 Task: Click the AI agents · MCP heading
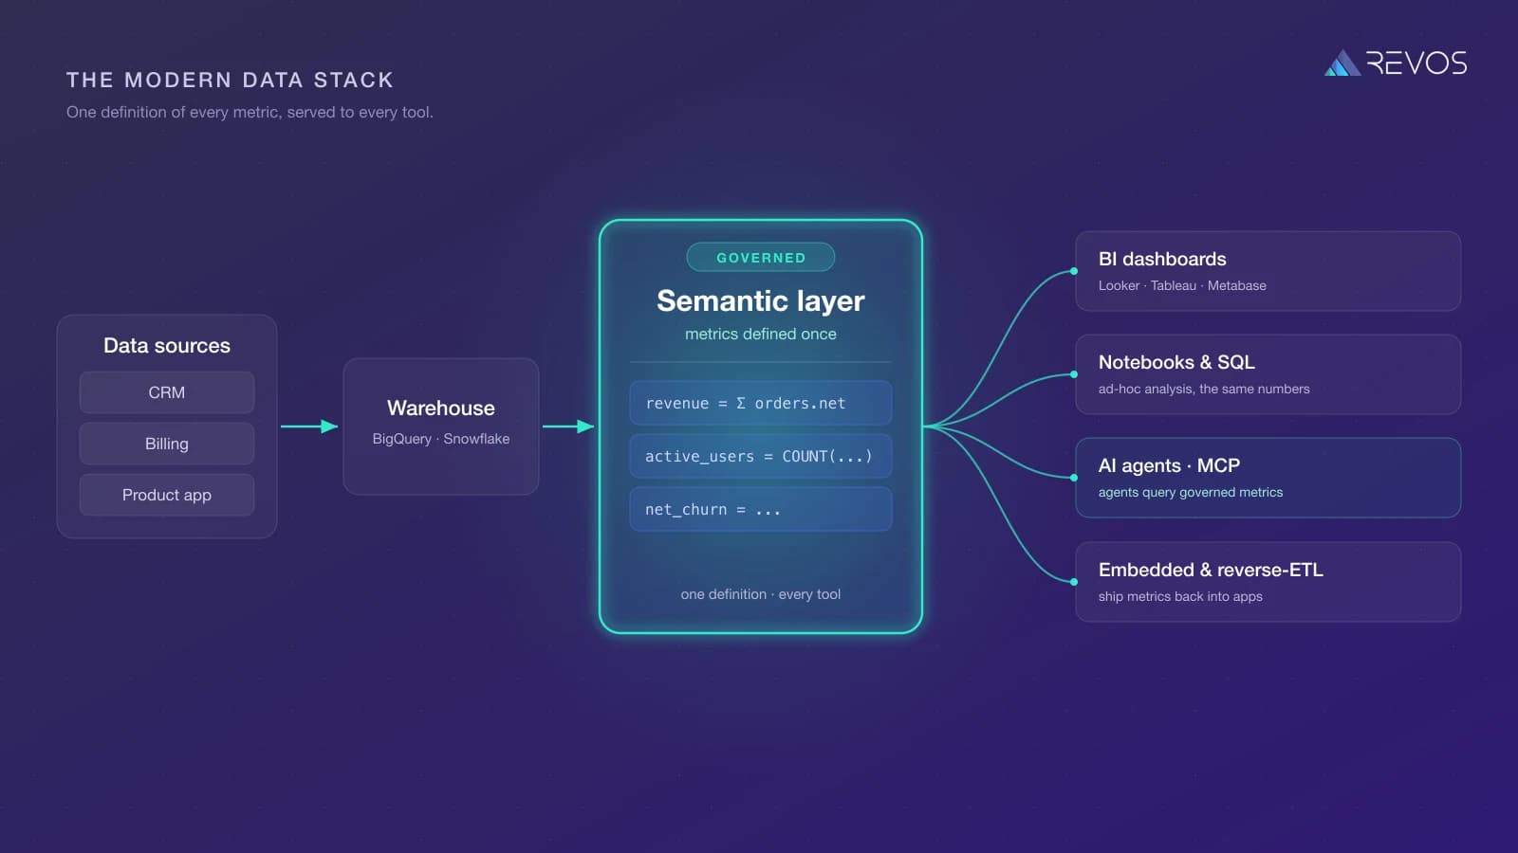click(x=1169, y=465)
